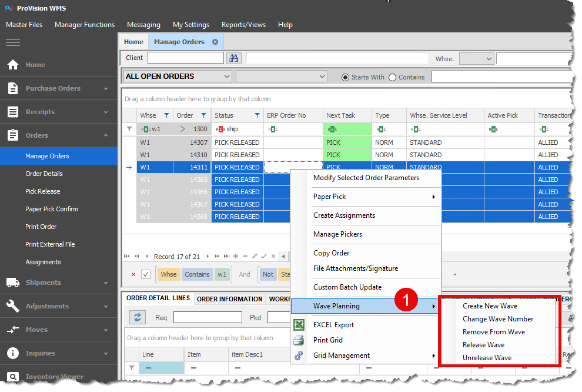This screenshot has height=392, width=582.
Task: Open Pick Release in sidebar
Action: 43,191
